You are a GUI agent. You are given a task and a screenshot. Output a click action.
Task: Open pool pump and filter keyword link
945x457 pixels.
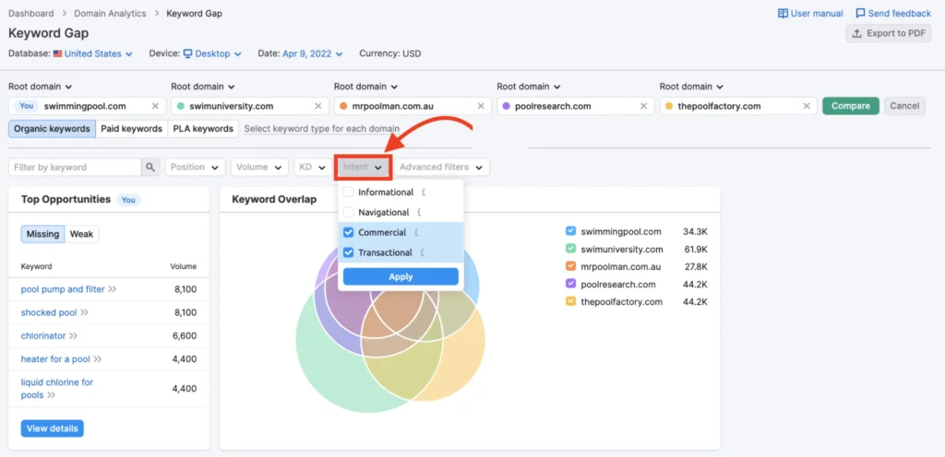63,289
